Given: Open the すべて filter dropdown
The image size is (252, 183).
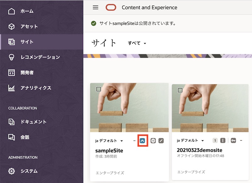Looking at the screenshot, I should pos(136,44).
